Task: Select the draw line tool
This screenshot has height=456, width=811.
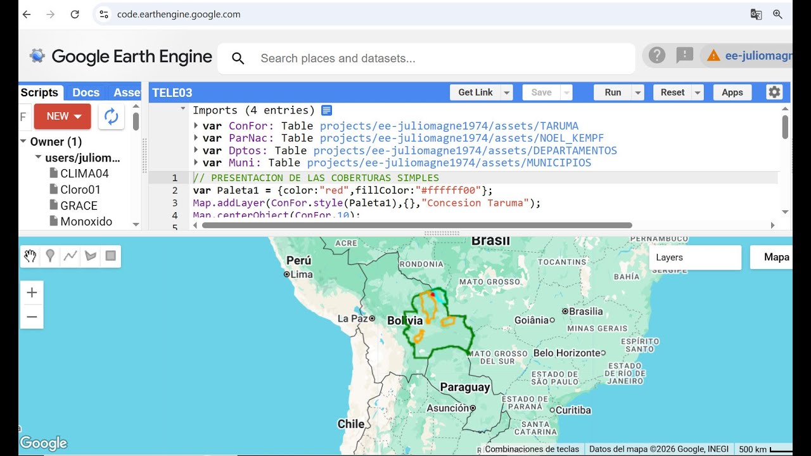Action: [70, 256]
